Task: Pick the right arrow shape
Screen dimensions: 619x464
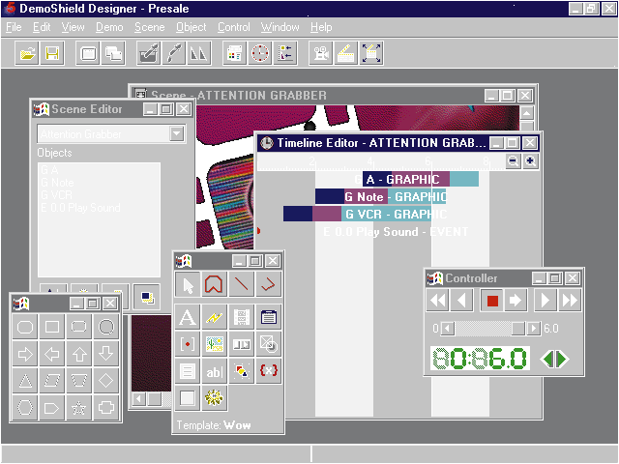Action: click(25, 354)
